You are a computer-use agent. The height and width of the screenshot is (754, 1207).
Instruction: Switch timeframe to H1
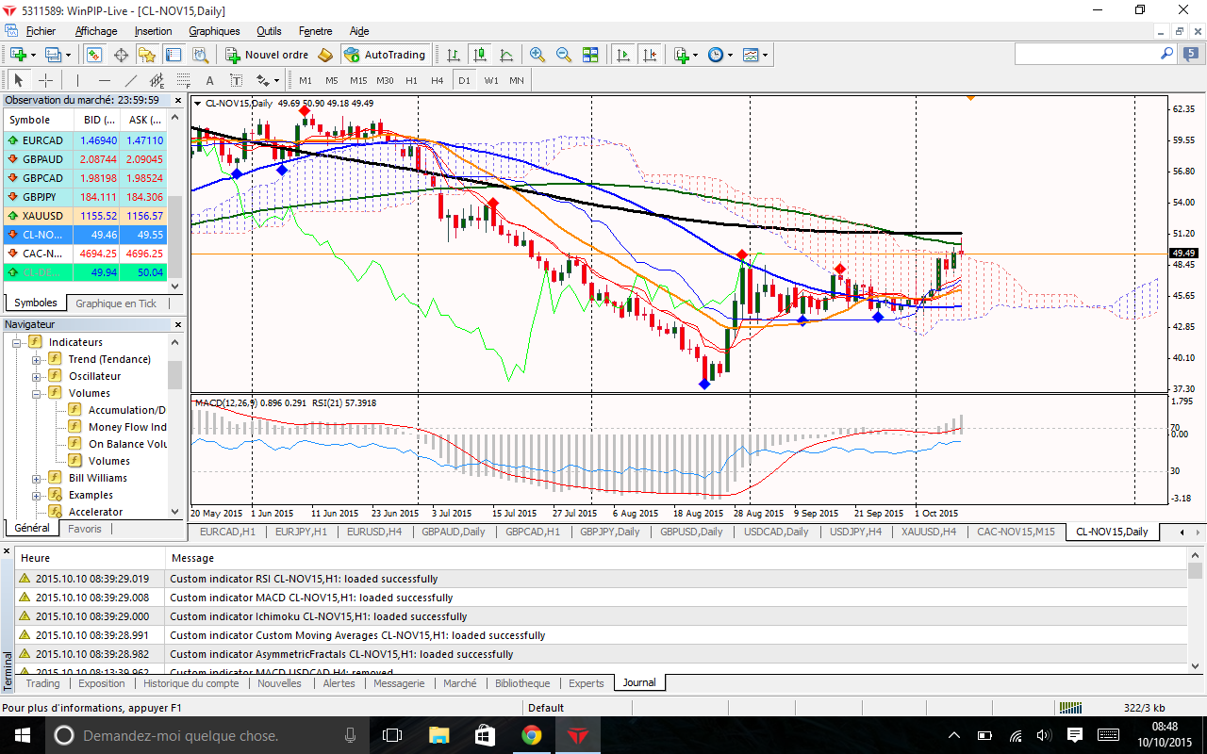(x=411, y=80)
